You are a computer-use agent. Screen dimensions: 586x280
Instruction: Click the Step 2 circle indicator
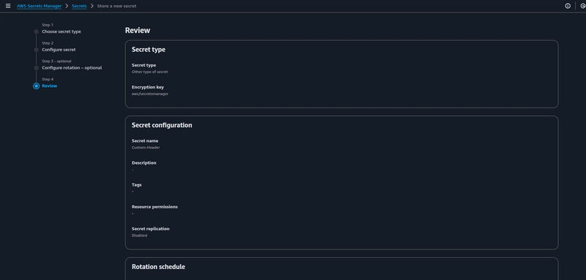click(36, 50)
